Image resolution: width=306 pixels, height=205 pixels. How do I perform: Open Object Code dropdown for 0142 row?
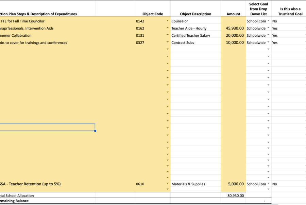tap(167, 21)
